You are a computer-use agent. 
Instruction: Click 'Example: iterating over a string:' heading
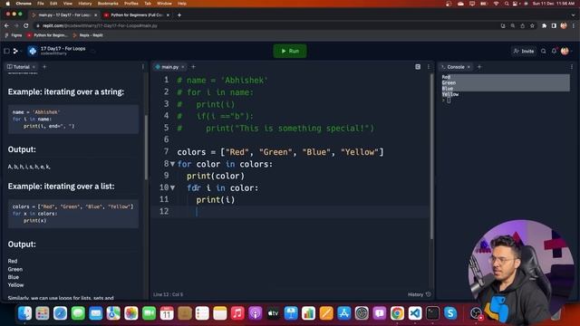pyautogui.click(x=66, y=91)
